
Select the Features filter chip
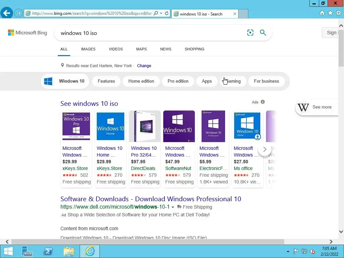[106, 81]
